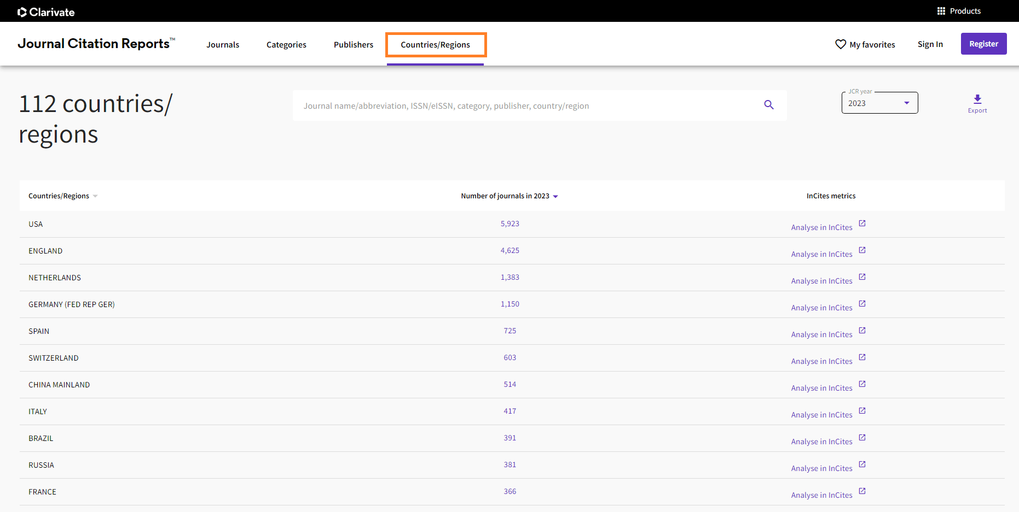Click Analyse in InCites for SPAIN
Image resolution: width=1019 pixels, height=512 pixels.
coord(821,334)
